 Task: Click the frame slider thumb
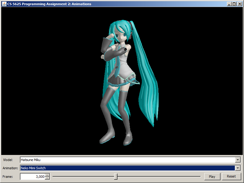pos(116,177)
